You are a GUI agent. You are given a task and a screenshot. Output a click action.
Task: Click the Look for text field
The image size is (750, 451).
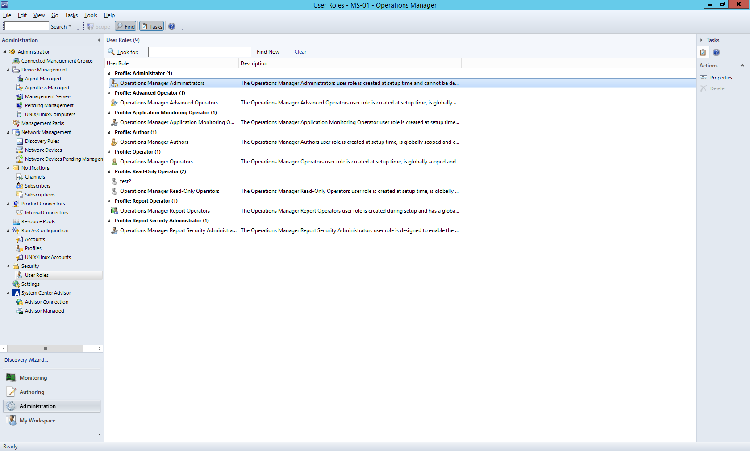pyautogui.click(x=200, y=52)
